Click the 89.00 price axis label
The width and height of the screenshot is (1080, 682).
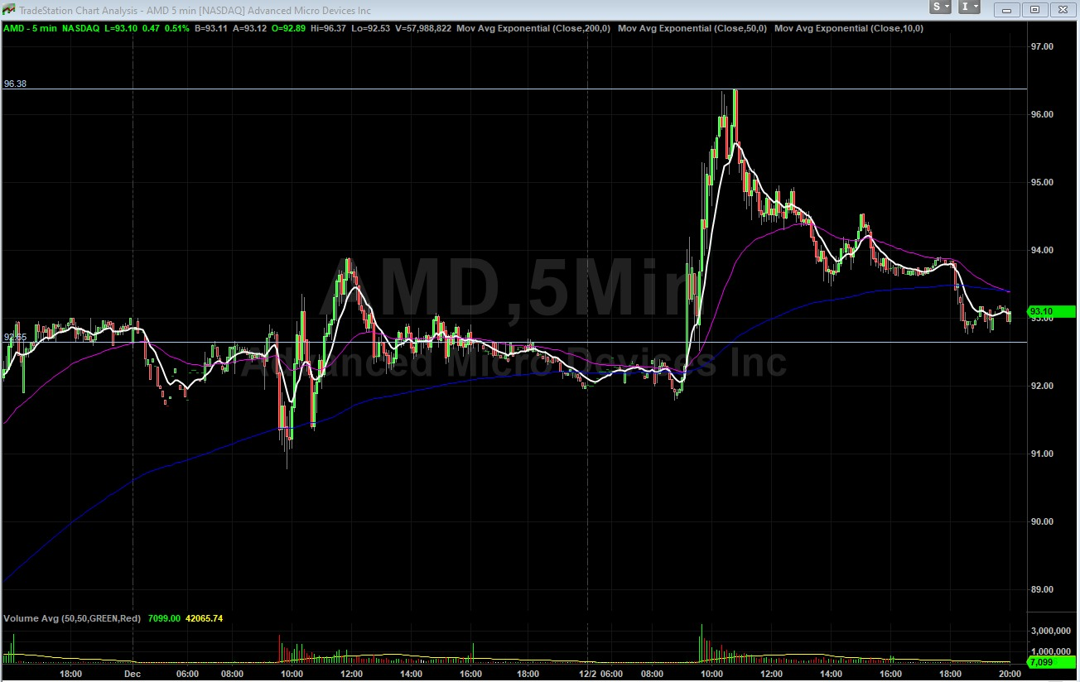coord(1042,589)
